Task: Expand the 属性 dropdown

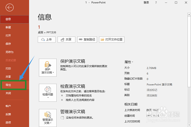Action: tap(129, 62)
